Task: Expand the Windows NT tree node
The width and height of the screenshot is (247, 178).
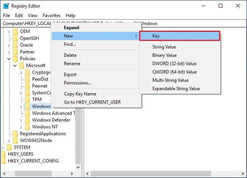Action: pyautogui.click(x=21, y=127)
